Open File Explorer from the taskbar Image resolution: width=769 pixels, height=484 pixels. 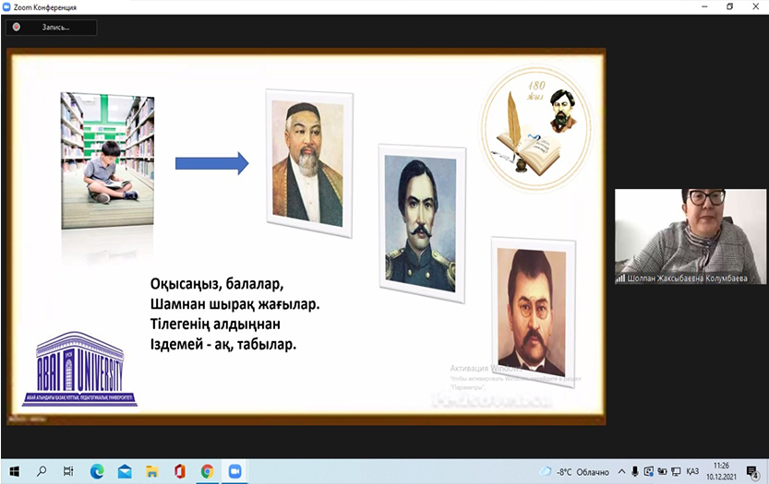(151, 471)
